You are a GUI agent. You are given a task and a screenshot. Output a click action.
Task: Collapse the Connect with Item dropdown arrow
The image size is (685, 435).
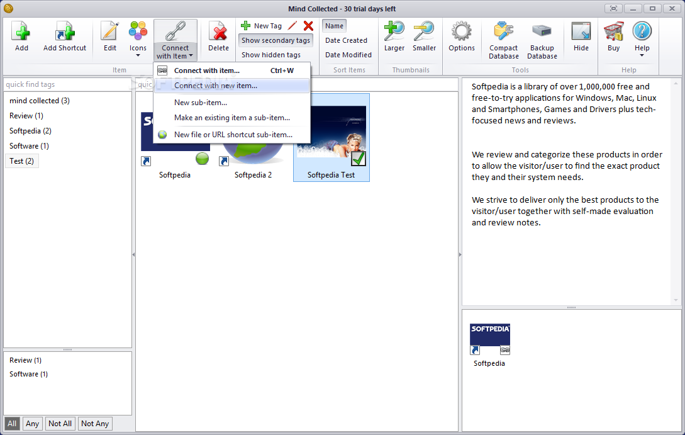[191, 55]
